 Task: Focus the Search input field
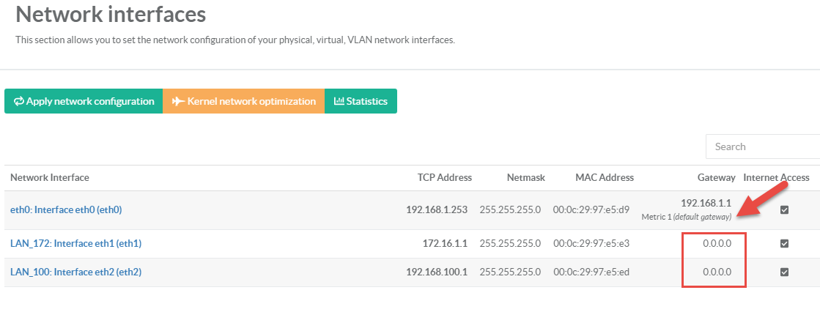click(x=762, y=146)
